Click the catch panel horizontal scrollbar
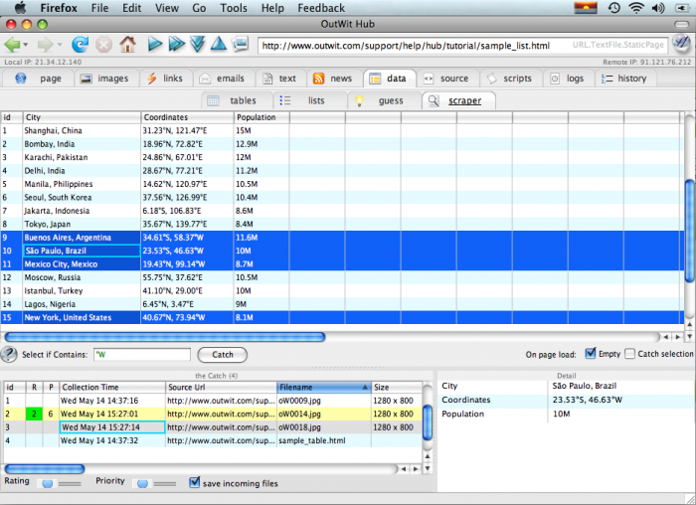 (45, 468)
